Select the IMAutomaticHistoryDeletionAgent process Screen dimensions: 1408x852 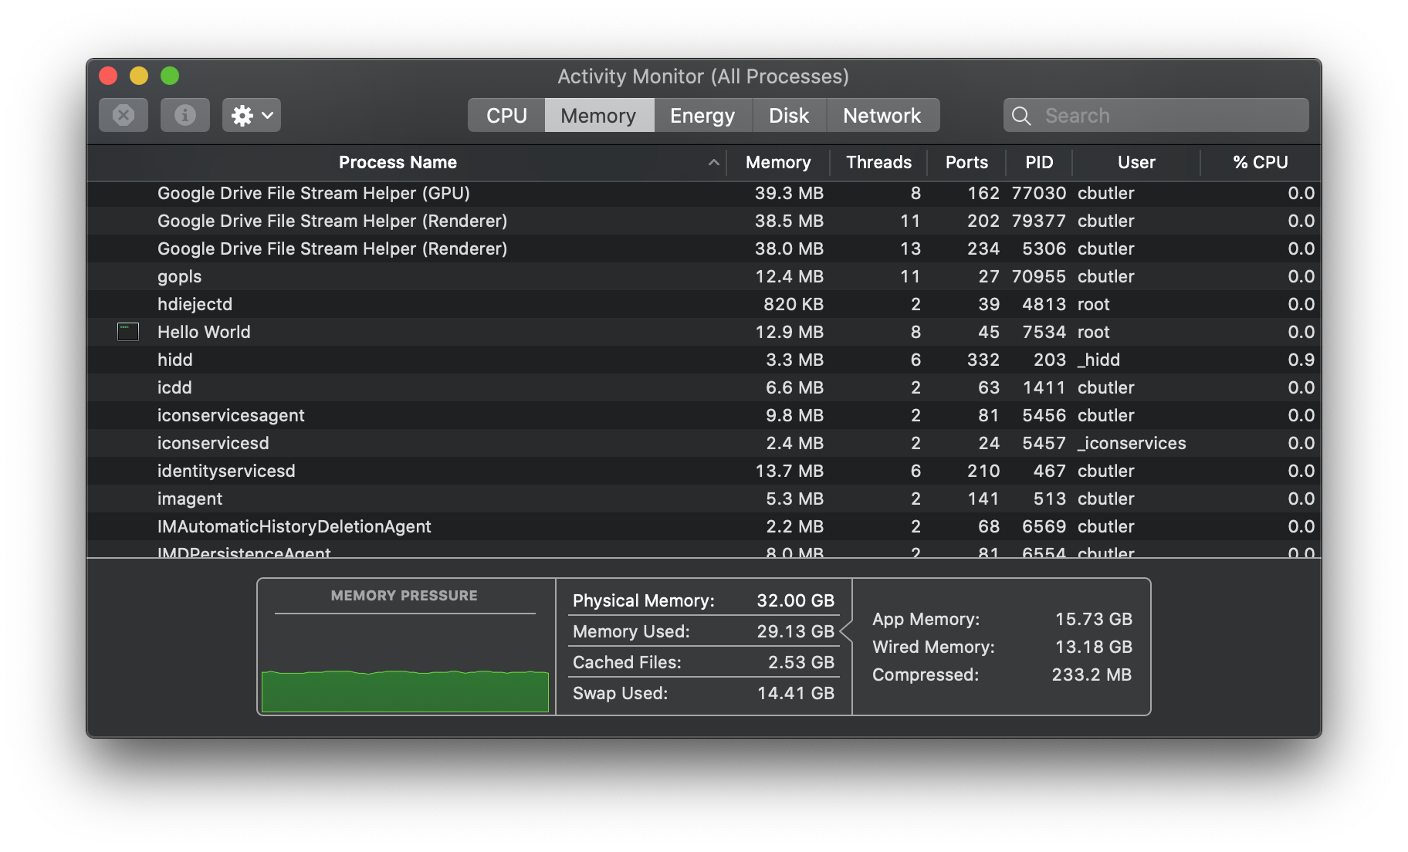[x=704, y=526]
